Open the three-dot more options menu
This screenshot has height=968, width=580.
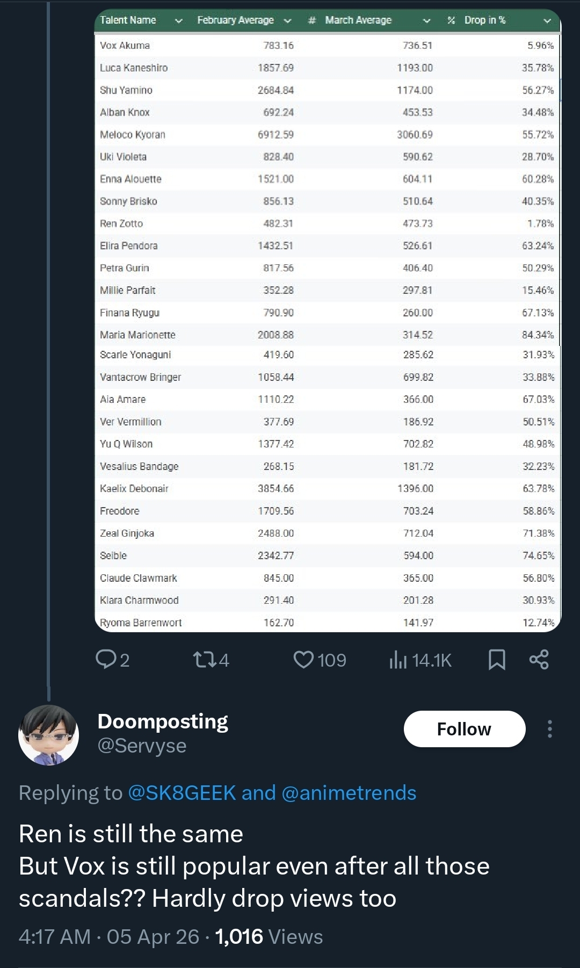[549, 729]
